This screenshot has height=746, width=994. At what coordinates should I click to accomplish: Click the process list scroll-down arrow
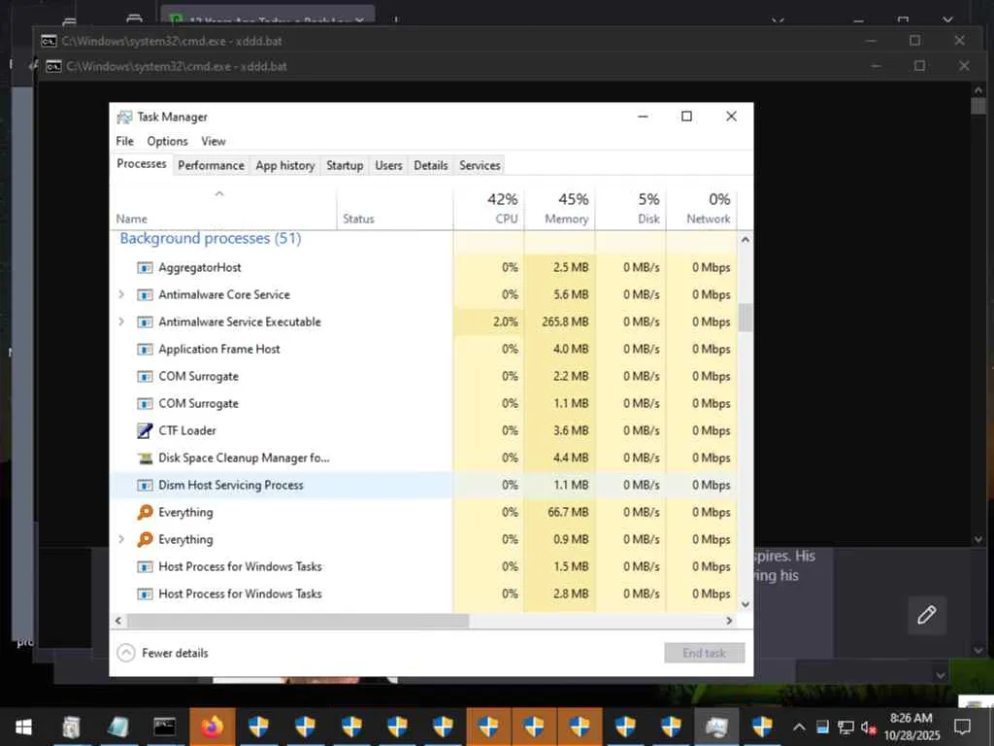tap(745, 604)
